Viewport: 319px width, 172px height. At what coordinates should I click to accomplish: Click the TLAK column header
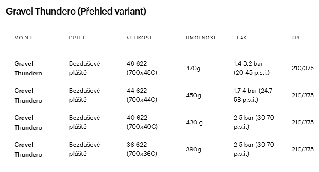tap(240, 38)
